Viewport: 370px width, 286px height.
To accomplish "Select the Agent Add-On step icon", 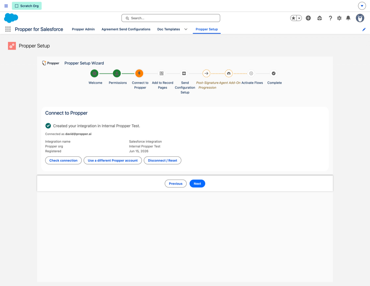I will [x=229, y=73].
